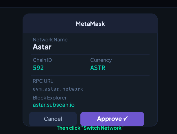Click the Chain ID label
This screenshot has width=177, height=134.
[42, 60]
